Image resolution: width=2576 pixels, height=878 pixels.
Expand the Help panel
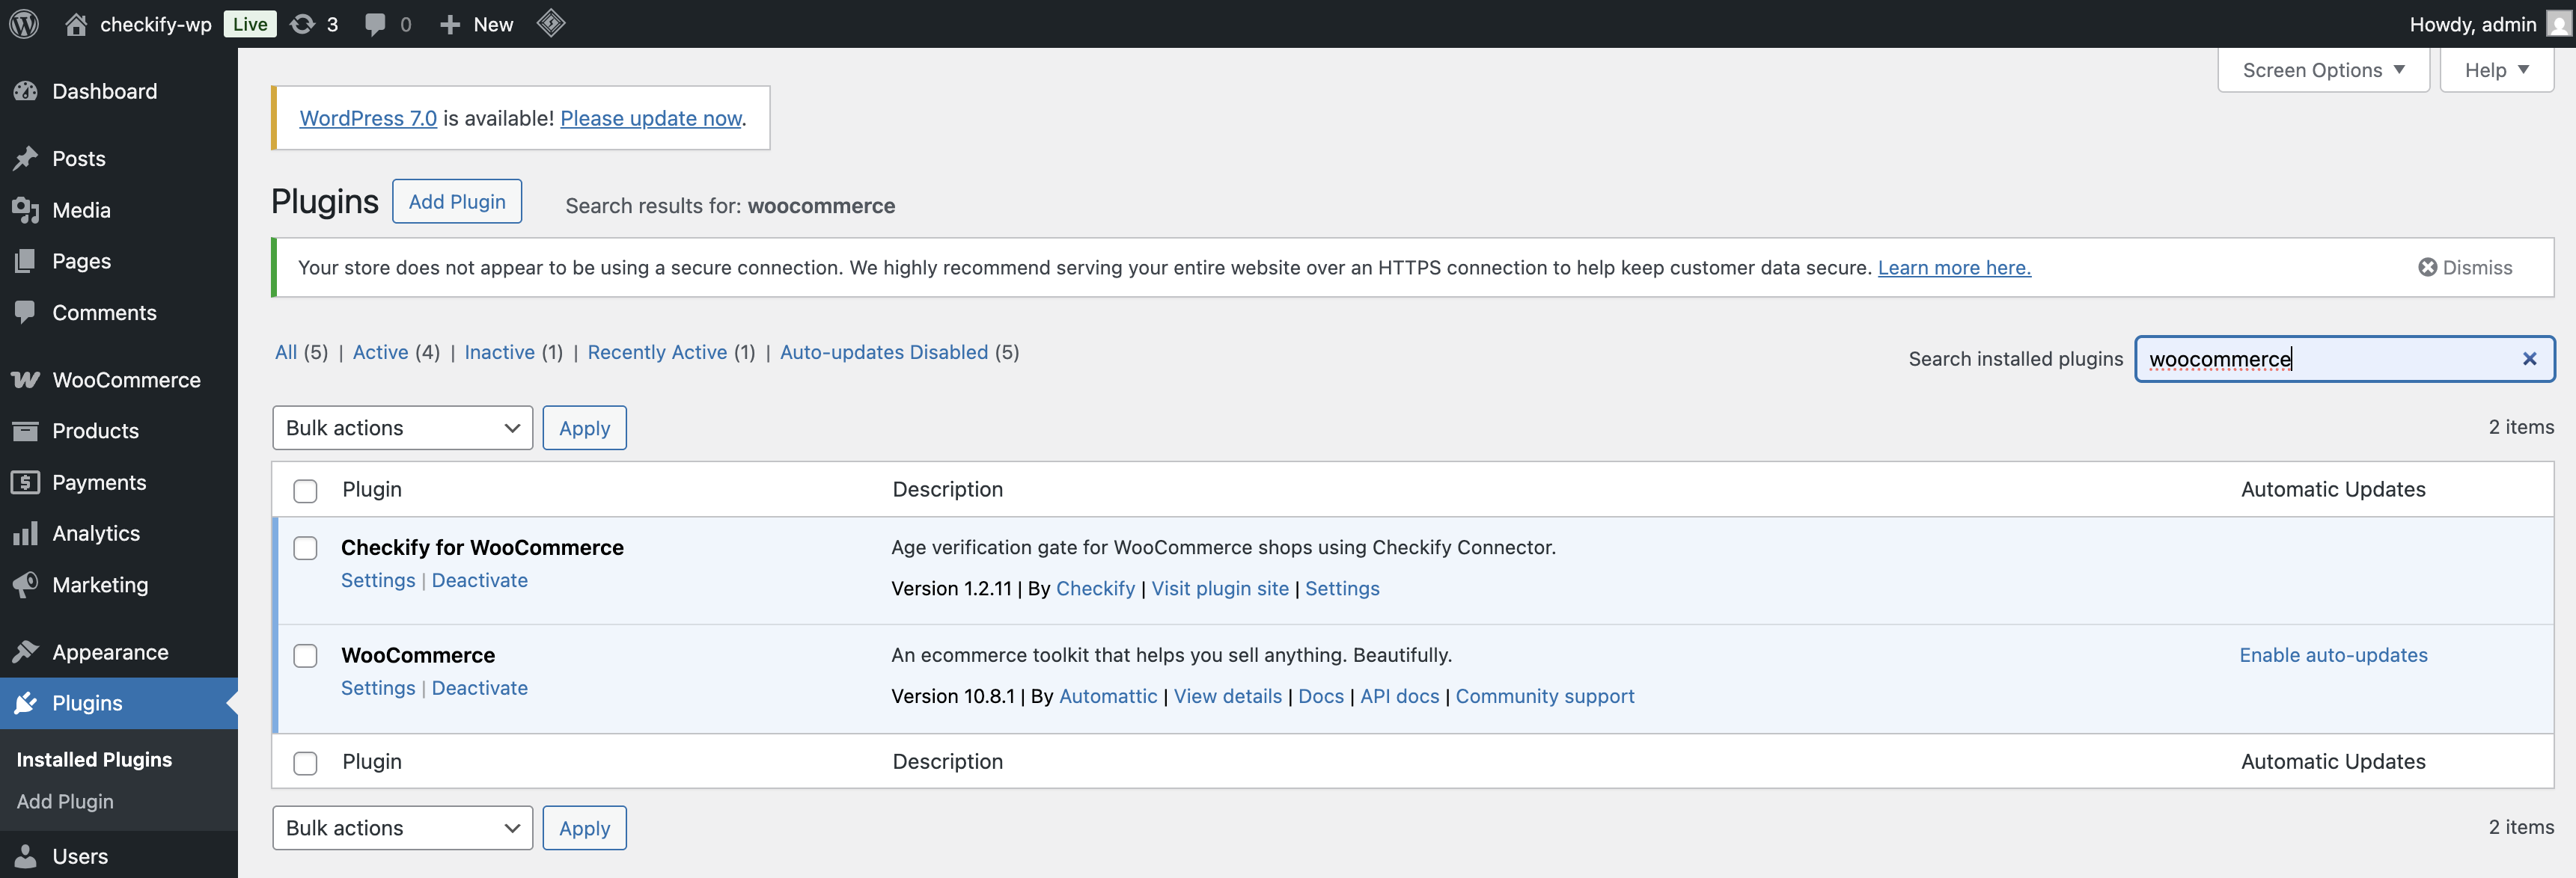(x=2496, y=70)
